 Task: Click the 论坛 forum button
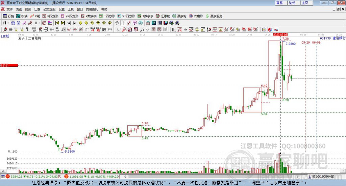click(294, 3)
